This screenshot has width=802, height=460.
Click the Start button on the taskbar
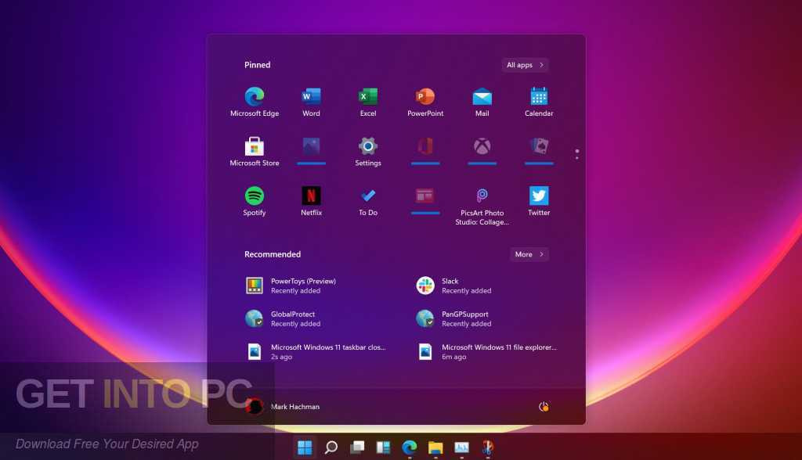click(x=305, y=447)
